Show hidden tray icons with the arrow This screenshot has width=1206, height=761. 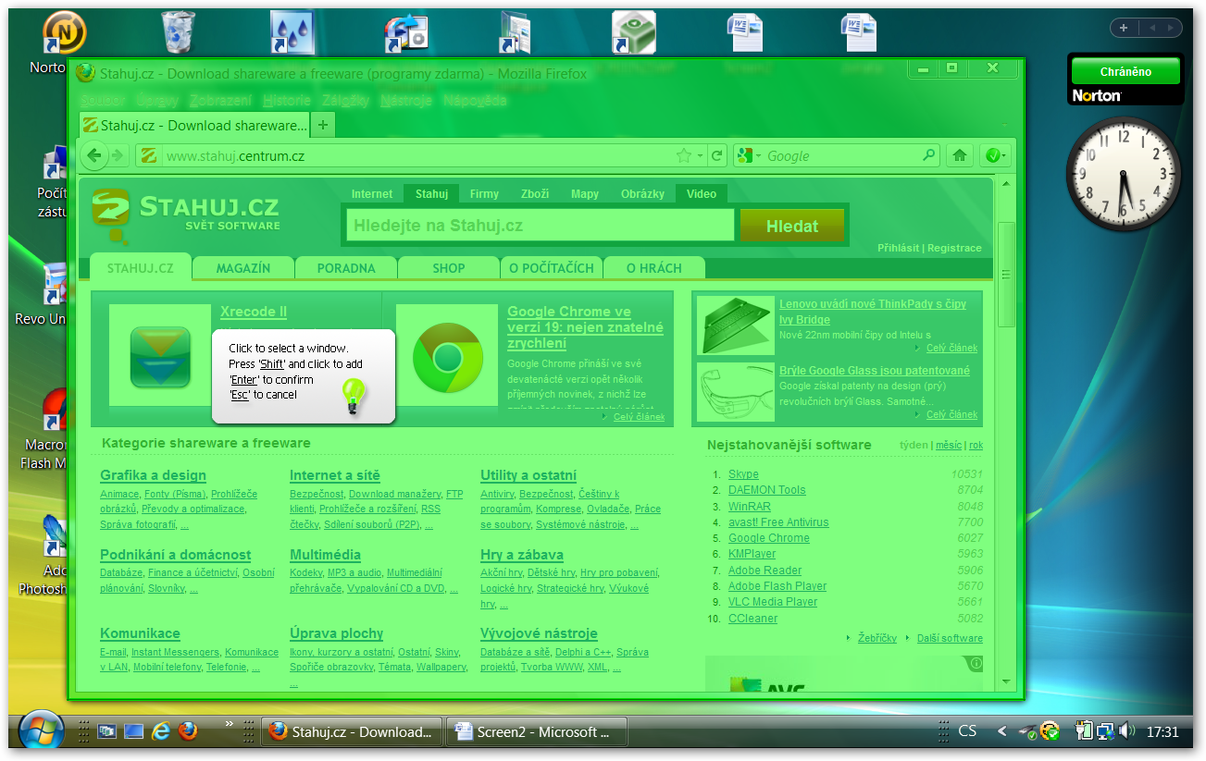tap(1001, 731)
